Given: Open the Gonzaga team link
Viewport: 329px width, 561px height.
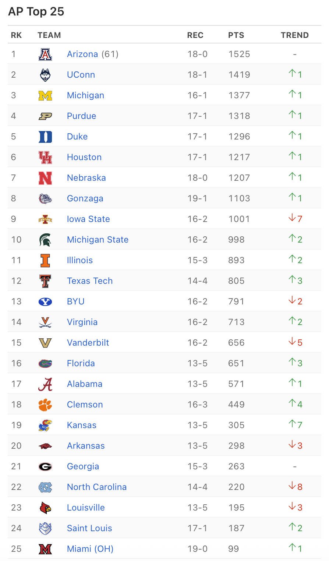Looking at the screenshot, I should [85, 198].
